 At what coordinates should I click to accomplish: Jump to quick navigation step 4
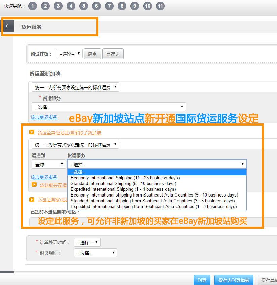(x=71, y=6)
